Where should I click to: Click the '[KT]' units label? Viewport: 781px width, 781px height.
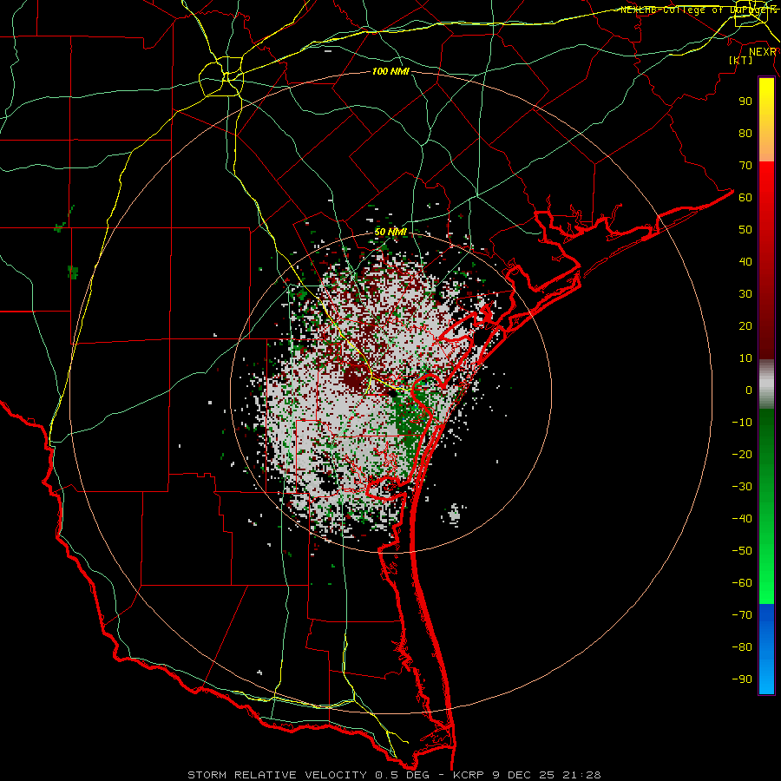click(740, 60)
